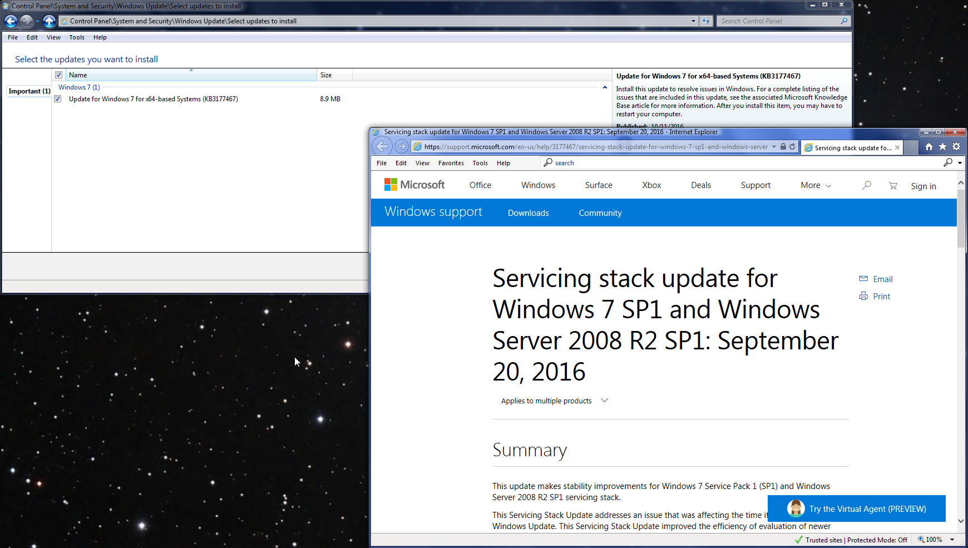Open Control Panel Tools menu
The width and height of the screenshot is (968, 548).
pos(77,37)
